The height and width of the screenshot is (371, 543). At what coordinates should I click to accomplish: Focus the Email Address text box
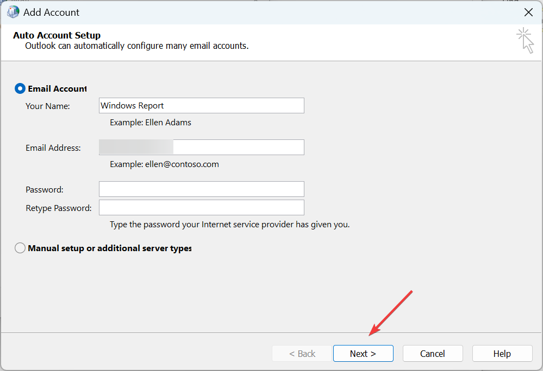(202, 147)
